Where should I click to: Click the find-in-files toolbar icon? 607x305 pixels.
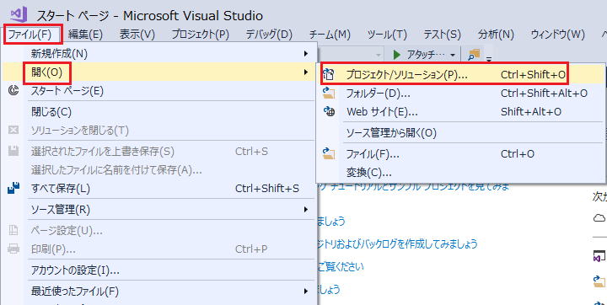474,55
